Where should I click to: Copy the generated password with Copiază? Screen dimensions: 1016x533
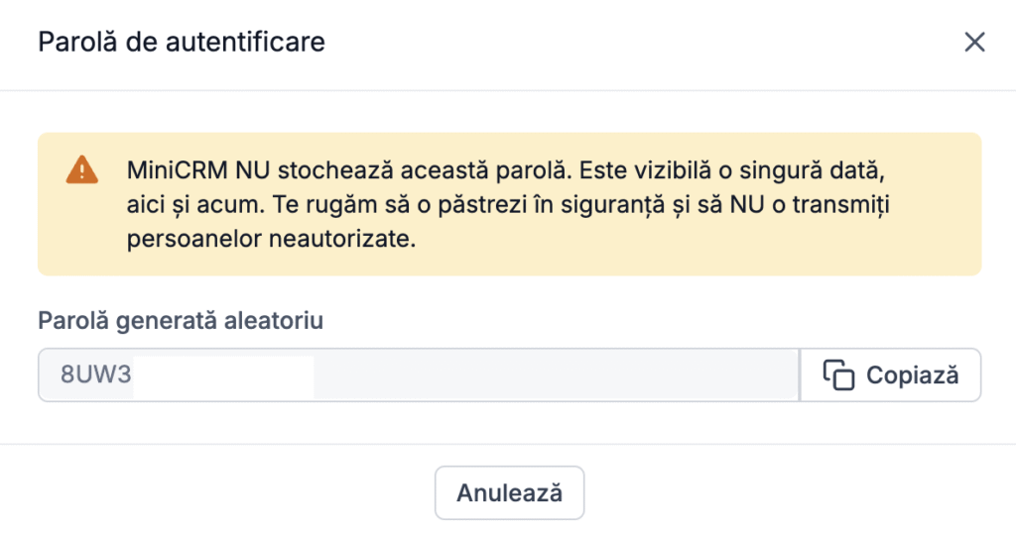890,375
